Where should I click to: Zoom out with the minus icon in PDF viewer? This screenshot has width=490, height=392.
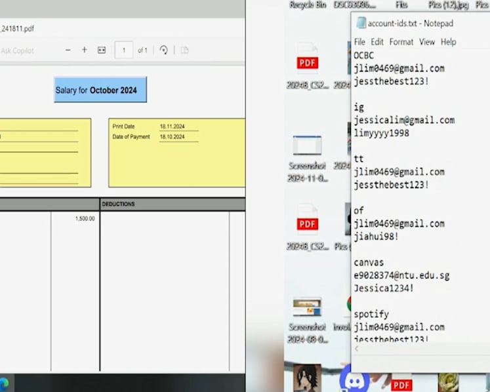pyautogui.click(x=68, y=50)
